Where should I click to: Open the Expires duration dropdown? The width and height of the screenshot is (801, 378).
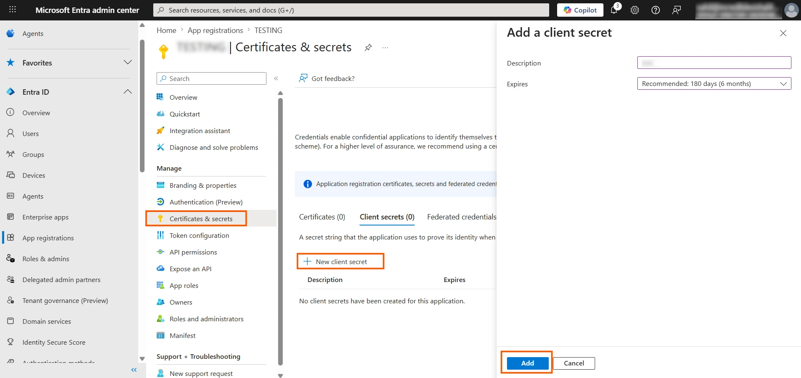pos(714,83)
